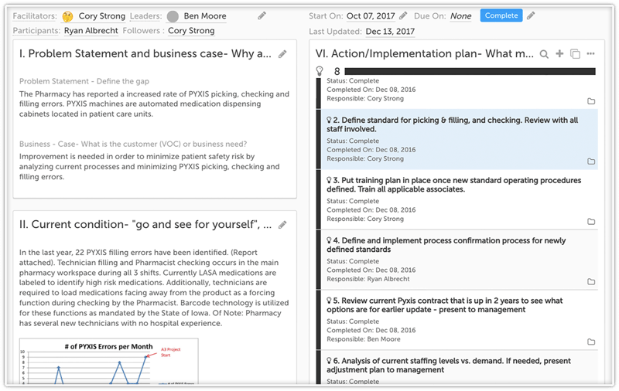Click Last Updated date Dec 13, 2017

tap(390, 32)
